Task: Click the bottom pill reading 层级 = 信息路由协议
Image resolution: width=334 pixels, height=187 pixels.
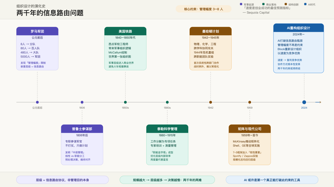Action: click(62, 180)
